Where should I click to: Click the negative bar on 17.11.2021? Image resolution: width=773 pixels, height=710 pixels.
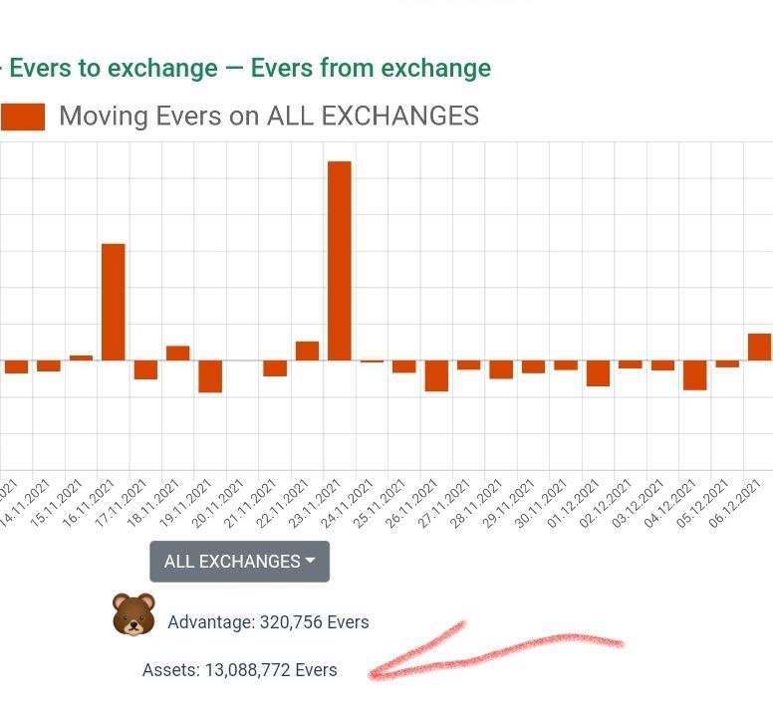pos(145,369)
